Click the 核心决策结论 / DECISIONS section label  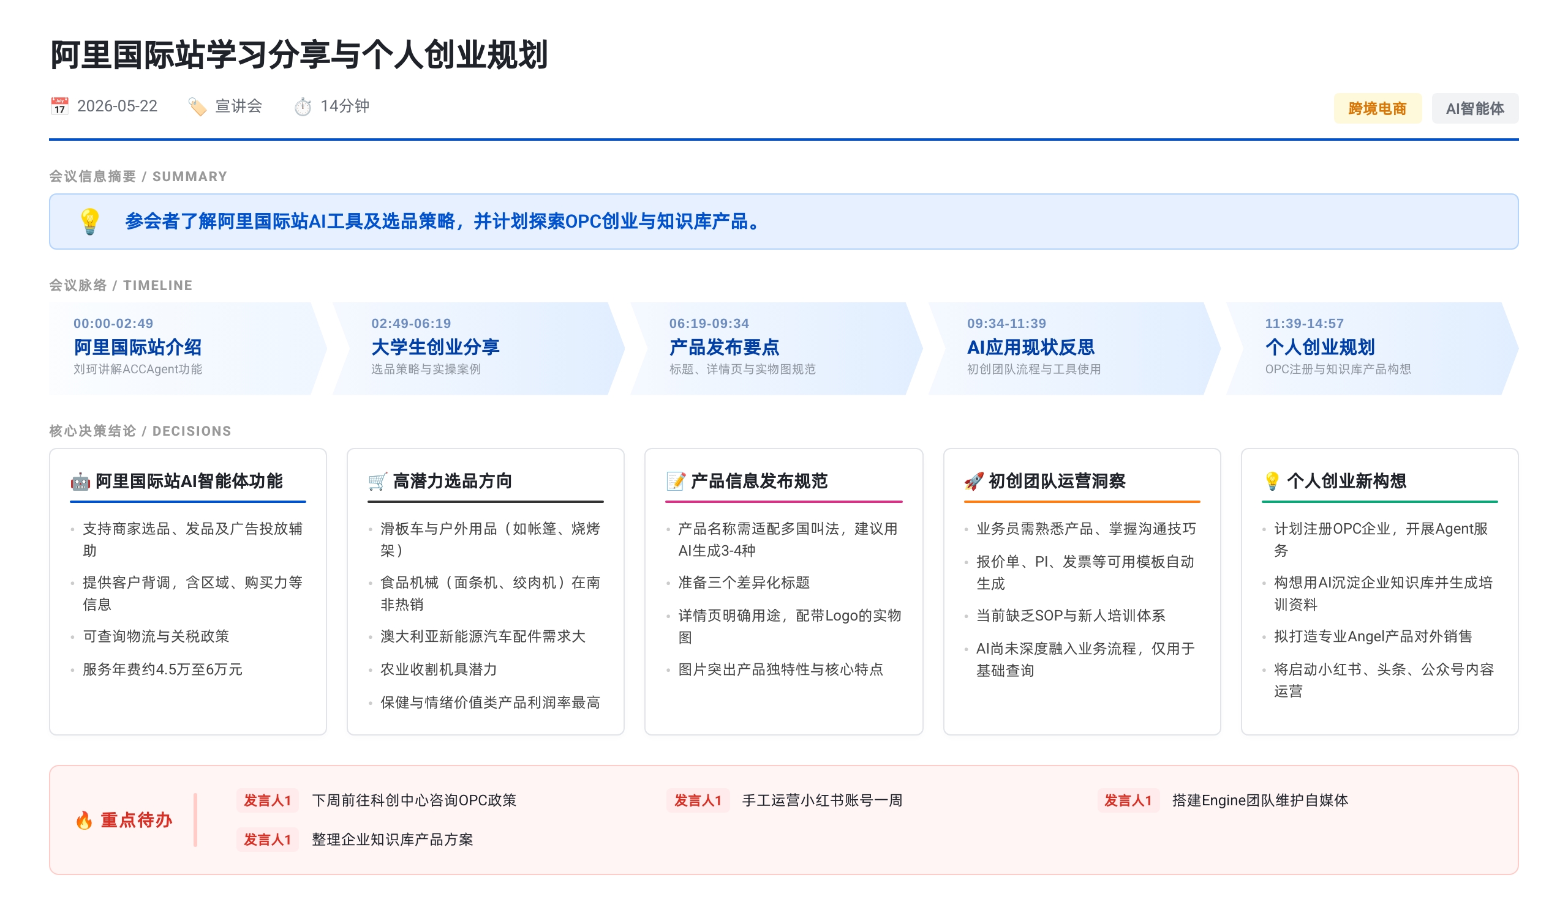pyautogui.click(x=140, y=431)
